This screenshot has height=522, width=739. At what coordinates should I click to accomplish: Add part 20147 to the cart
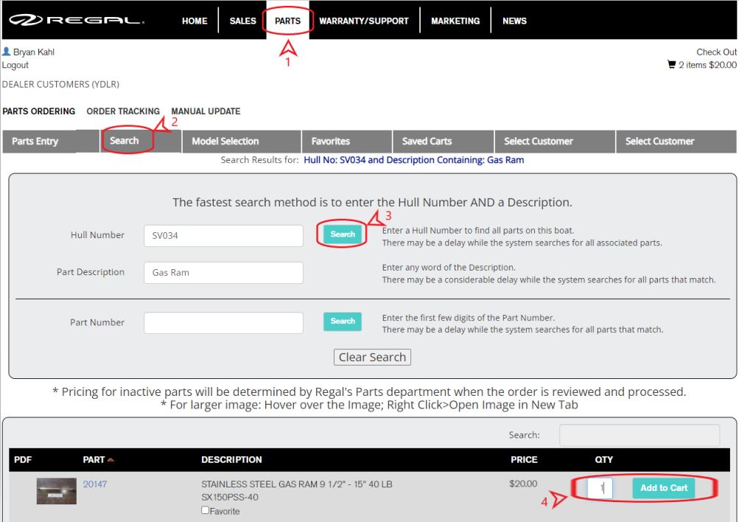(662, 488)
